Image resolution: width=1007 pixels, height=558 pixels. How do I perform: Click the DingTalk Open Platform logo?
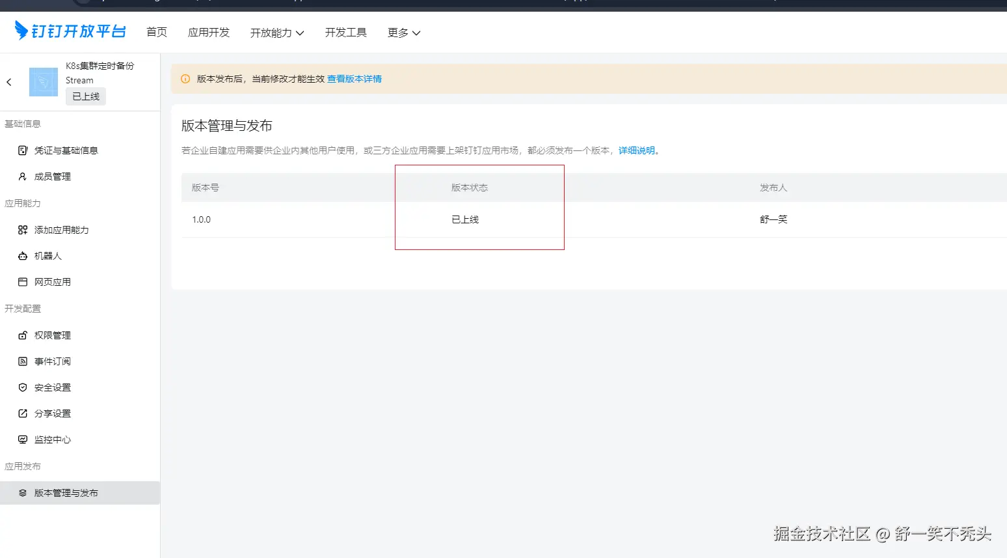(x=70, y=31)
